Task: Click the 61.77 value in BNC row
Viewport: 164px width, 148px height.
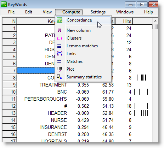Action: [x=108, y=92]
